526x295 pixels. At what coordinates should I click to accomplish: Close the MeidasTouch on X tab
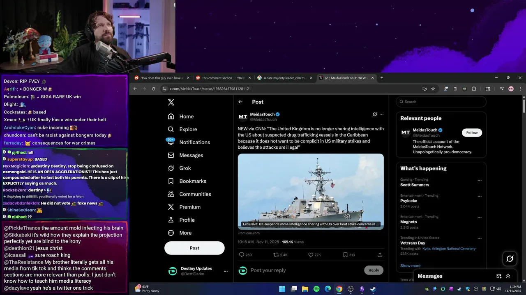372,78
